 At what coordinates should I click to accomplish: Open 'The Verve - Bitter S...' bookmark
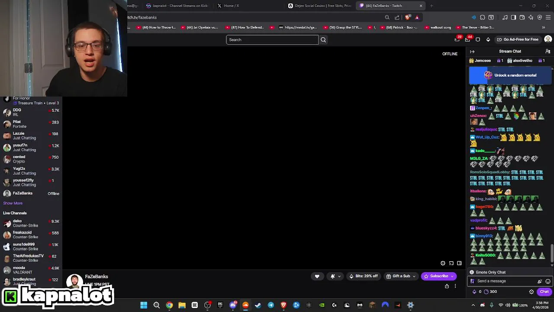coord(475,27)
